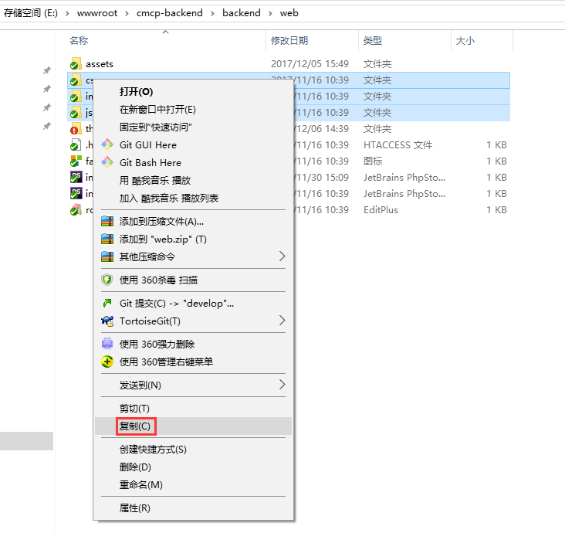565x533 pixels.
Task: Click the backend breadcrumb segment
Action: (242, 13)
